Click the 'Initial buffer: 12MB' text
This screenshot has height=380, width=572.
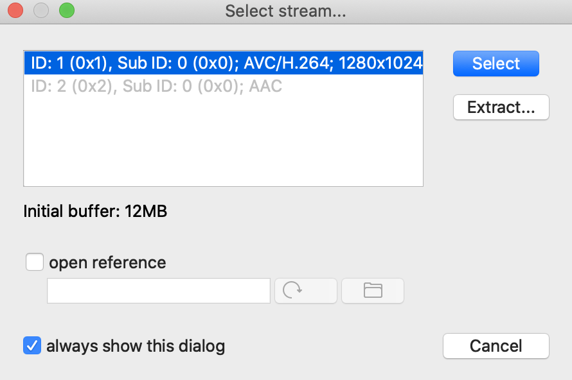click(95, 211)
